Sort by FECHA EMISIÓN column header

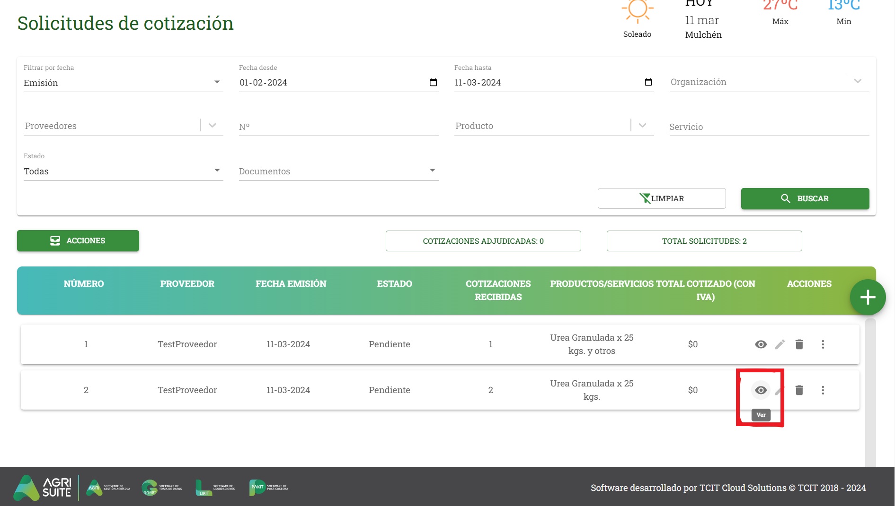(x=291, y=283)
